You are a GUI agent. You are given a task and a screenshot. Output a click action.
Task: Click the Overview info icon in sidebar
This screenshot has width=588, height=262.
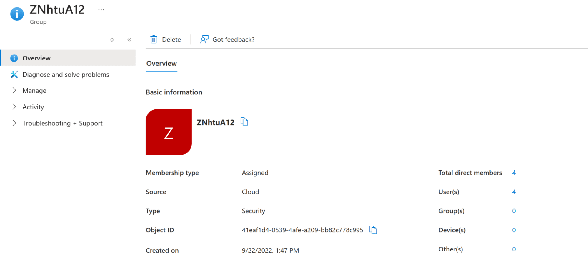(x=14, y=58)
